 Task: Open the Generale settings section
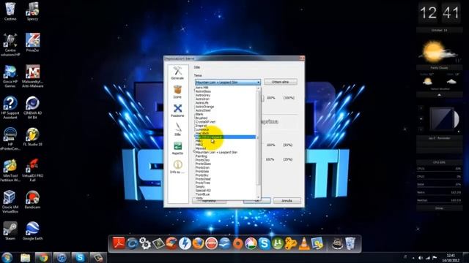[177, 73]
